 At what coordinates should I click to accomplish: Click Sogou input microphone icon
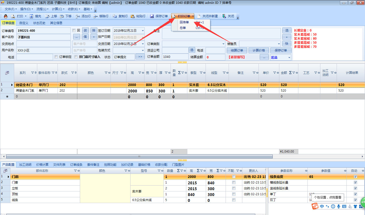click(339, 206)
